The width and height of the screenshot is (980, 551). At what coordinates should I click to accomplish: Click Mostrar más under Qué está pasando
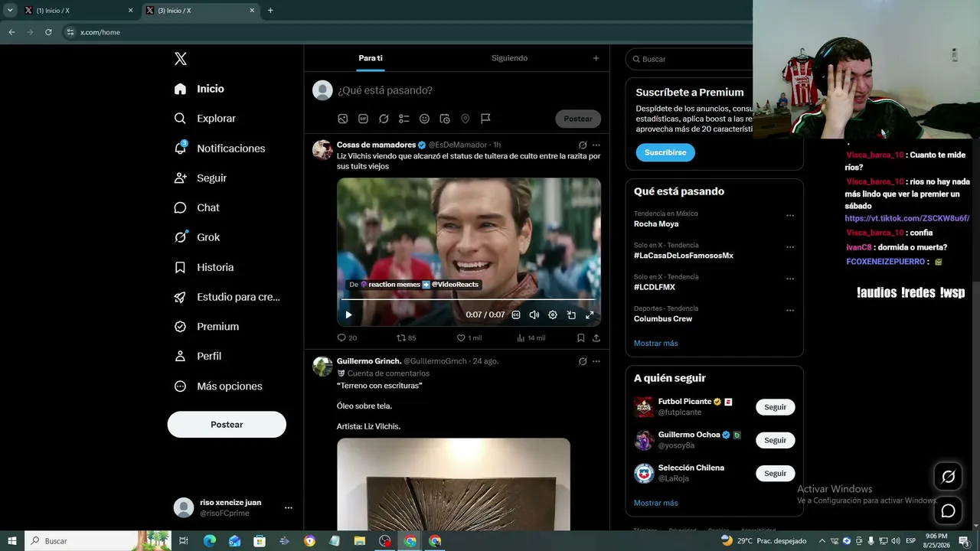pyautogui.click(x=656, y=344)
